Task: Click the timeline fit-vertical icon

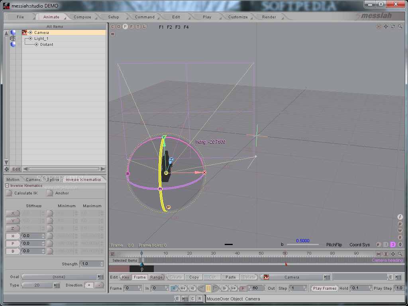Action: coord(386,254)
